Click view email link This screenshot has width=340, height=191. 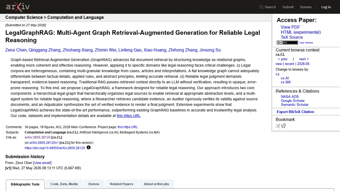[42, 163]
